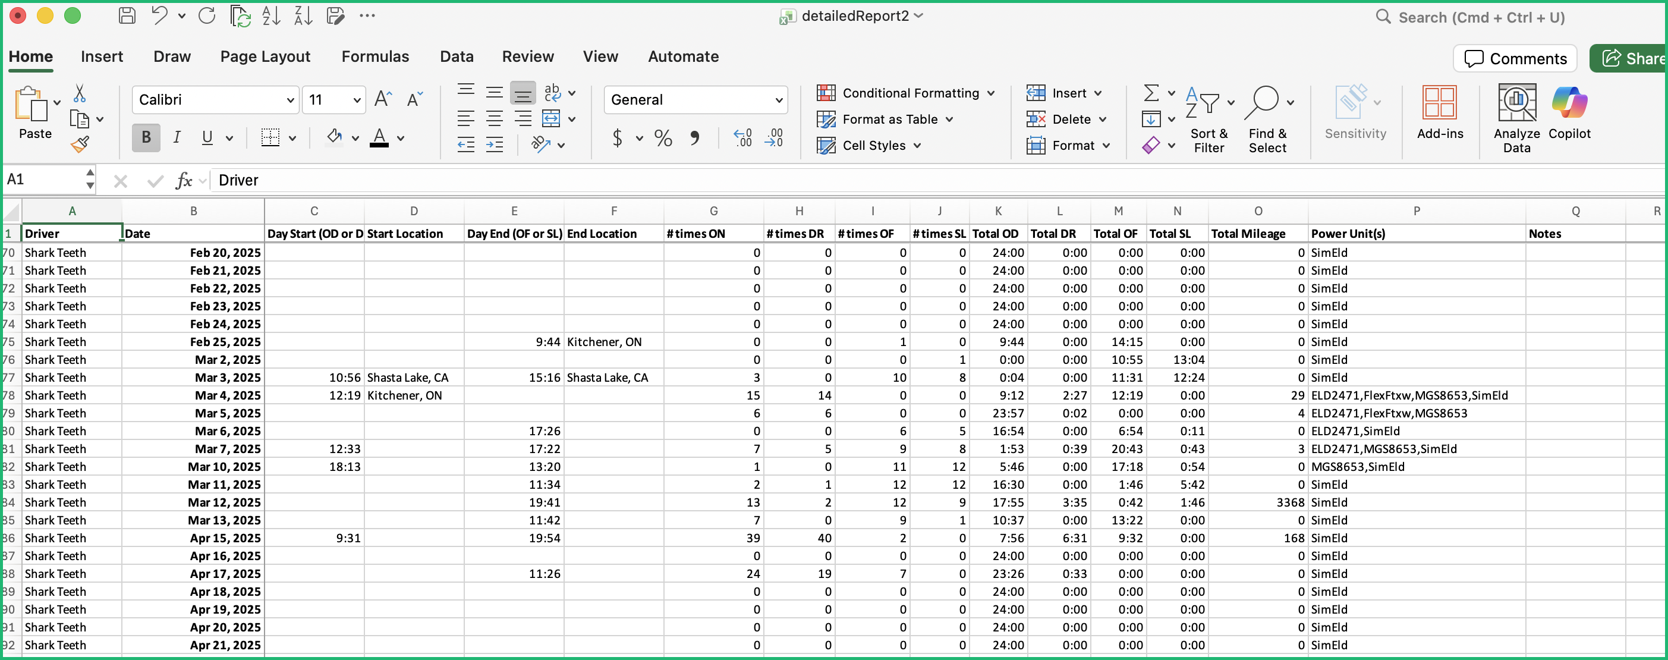The width and height of the screenshot is (1668, 660).
Task: Expand the Conditional Formatting menu
Action: (x=905, y=93)
